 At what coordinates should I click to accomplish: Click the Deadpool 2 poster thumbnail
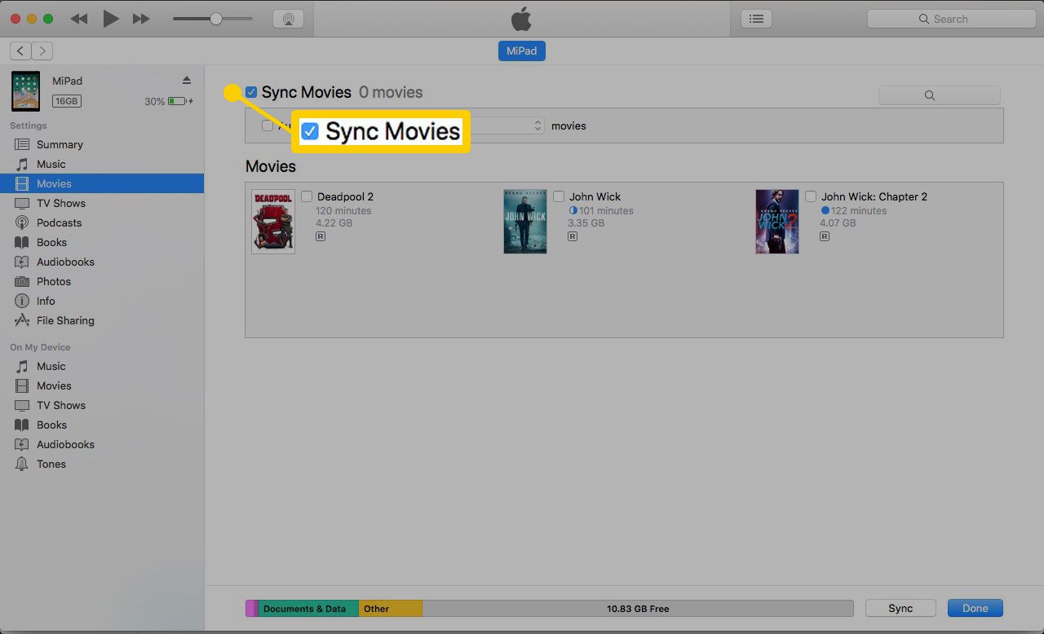(x=273, y=222)
